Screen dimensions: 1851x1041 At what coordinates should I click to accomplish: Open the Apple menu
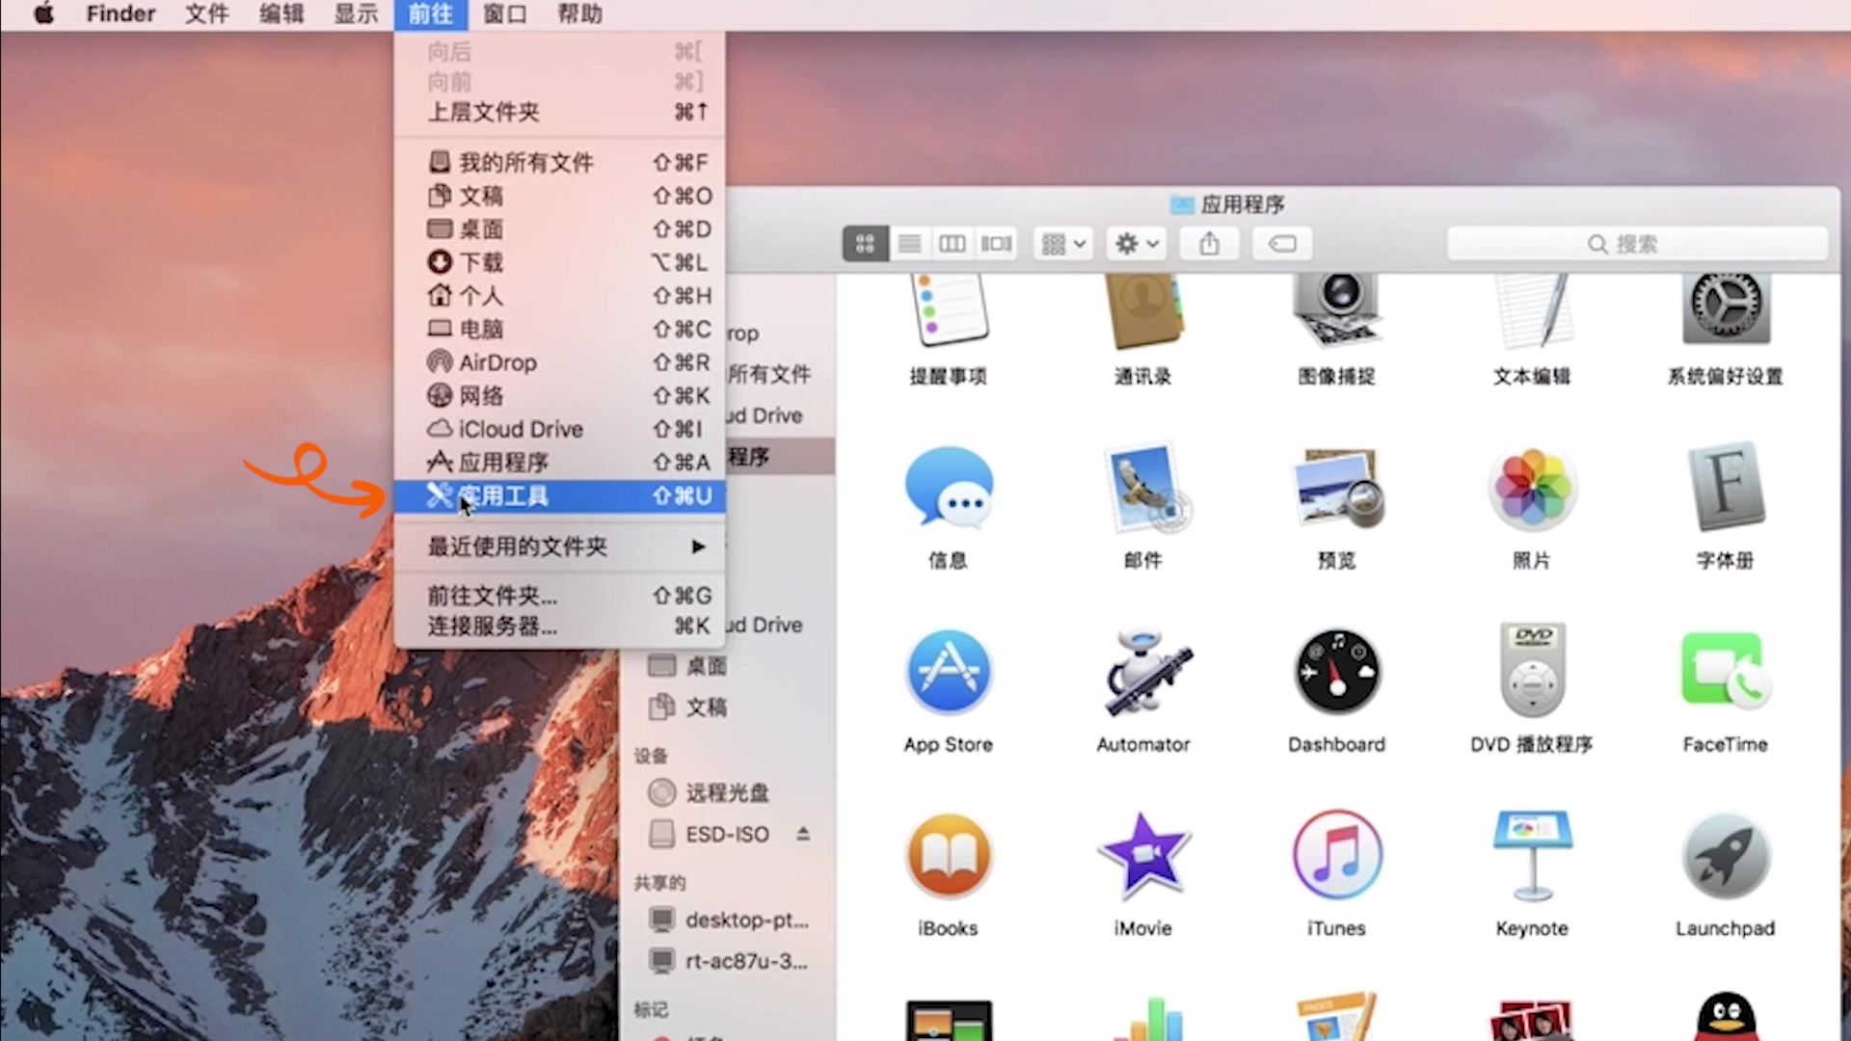pos(43,14)
